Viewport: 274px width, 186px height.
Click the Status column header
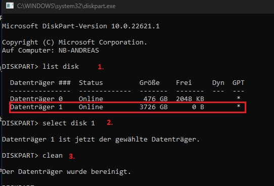(91, 83)
